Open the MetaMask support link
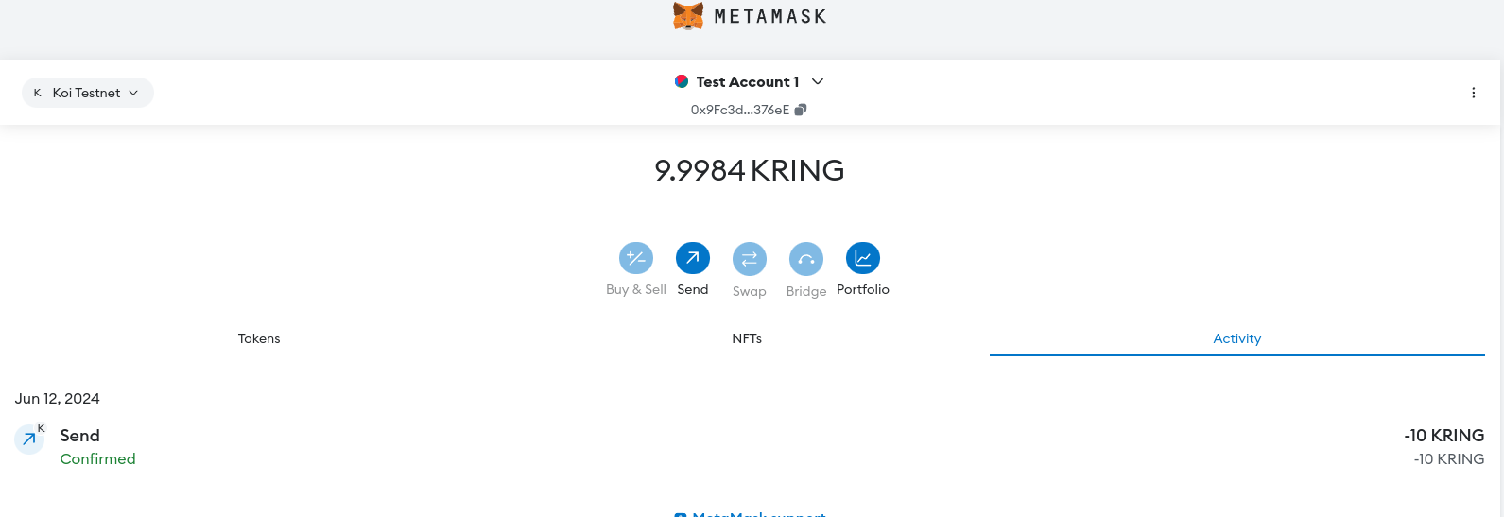This screenshot has height=517, width=1504. tap(759, 513)
